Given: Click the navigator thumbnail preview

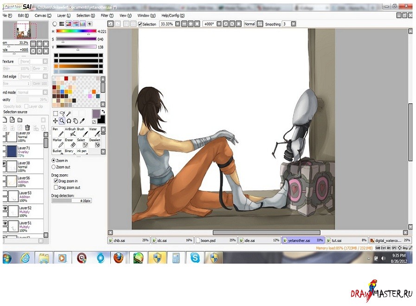Looking at the screenshot, I should click(26, 30).
